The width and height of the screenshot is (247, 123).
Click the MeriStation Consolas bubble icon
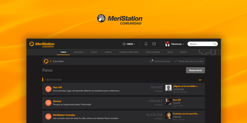48,116
